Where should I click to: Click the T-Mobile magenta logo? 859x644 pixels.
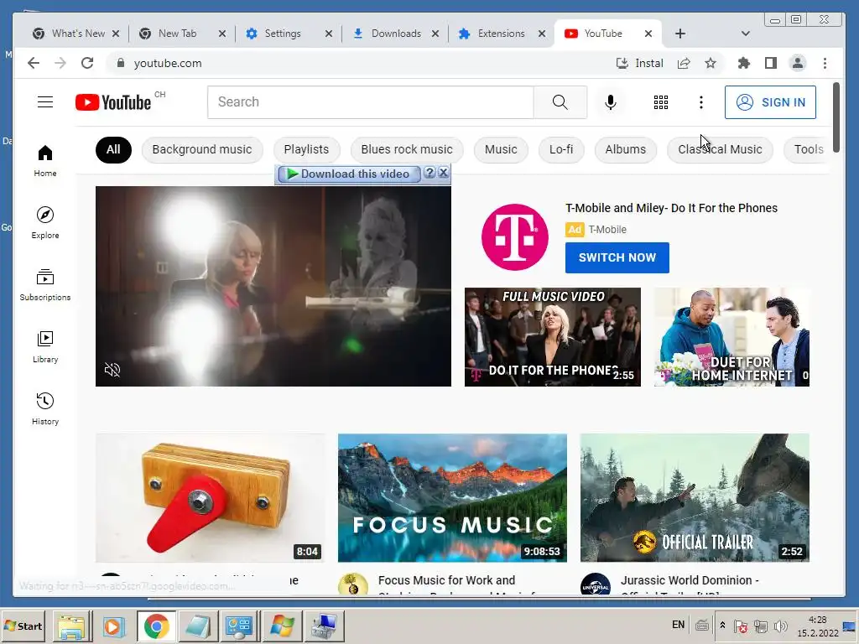click(x=514, y=236)
